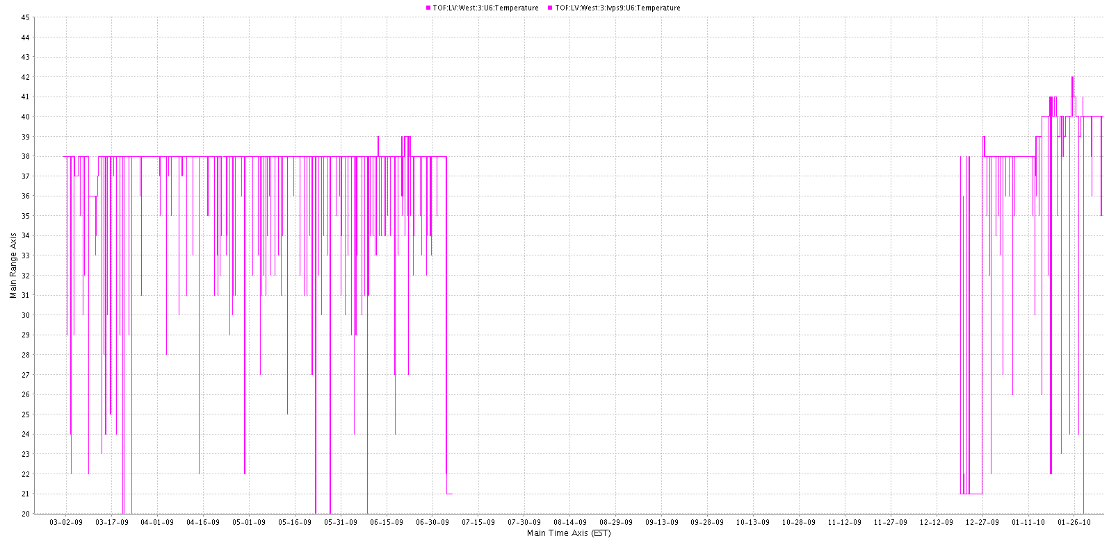Select time axis date 11-27-09
The height and width of the screenshot is (545, 1109).
click(x=891, y=523)
